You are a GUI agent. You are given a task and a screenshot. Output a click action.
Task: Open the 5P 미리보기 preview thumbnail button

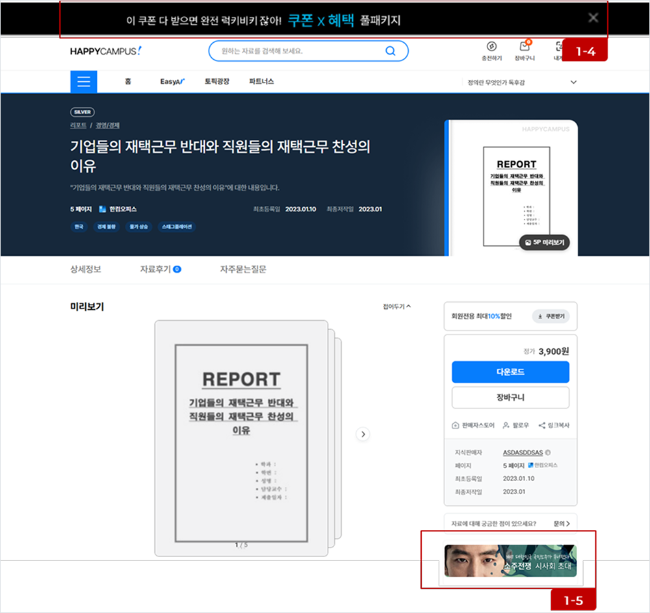pyautogui.click(x=544, y=243)
